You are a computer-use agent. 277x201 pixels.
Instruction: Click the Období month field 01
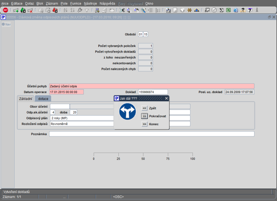click(x=141, y=34)
